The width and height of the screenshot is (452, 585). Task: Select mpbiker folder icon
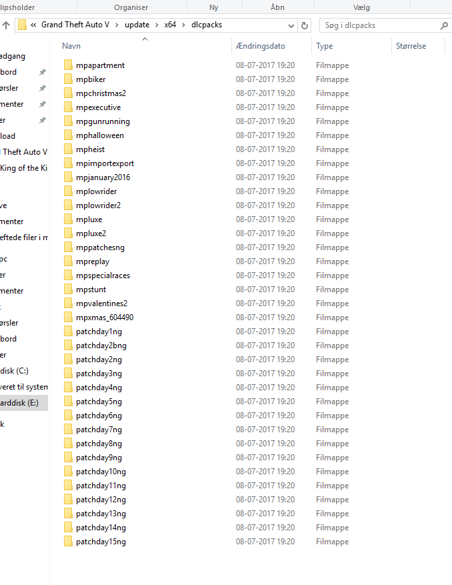point(68,79)
